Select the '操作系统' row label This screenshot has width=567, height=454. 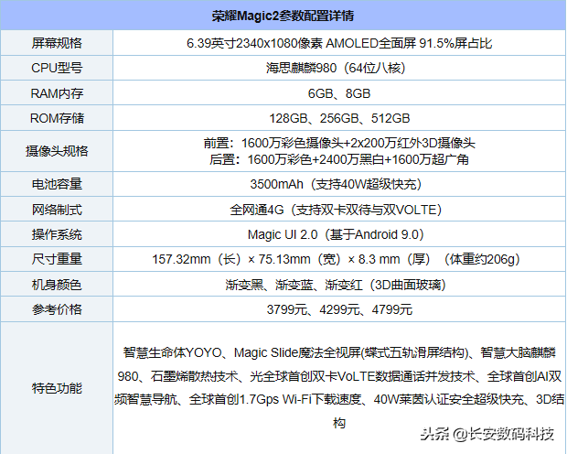(57, 234)
